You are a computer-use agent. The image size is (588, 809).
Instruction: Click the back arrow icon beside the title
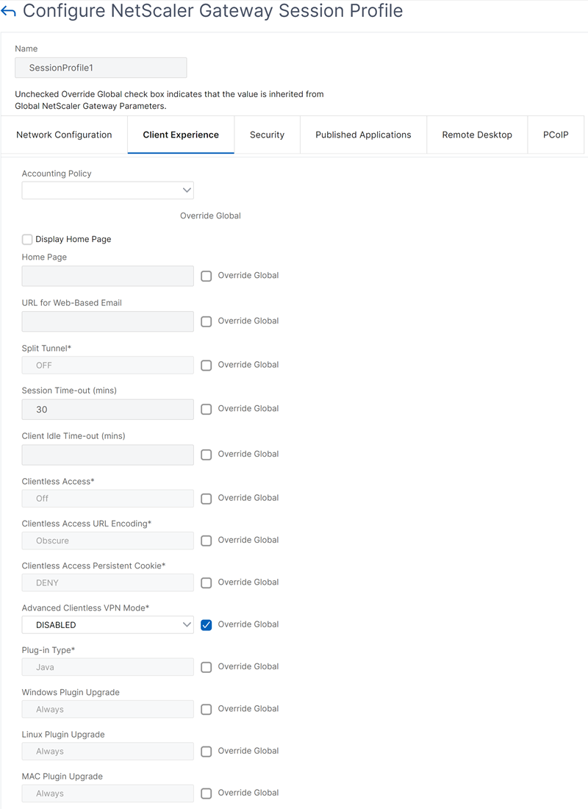8,11
